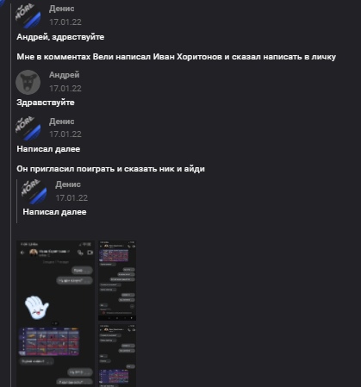Image resolution: width=361 pixels, height=387 pixels.
Task: Select 'Андрей, здрвствуйте' message text
Action: (60, 37)
